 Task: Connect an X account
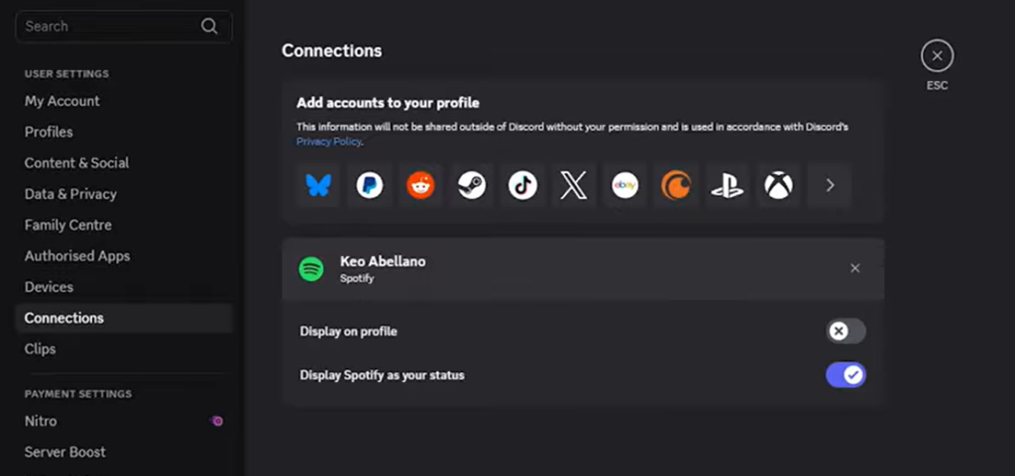(x=574, y=186)
